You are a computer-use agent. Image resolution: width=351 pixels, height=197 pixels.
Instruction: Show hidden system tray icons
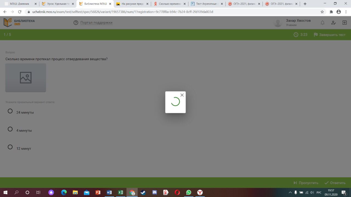[290, 192]
